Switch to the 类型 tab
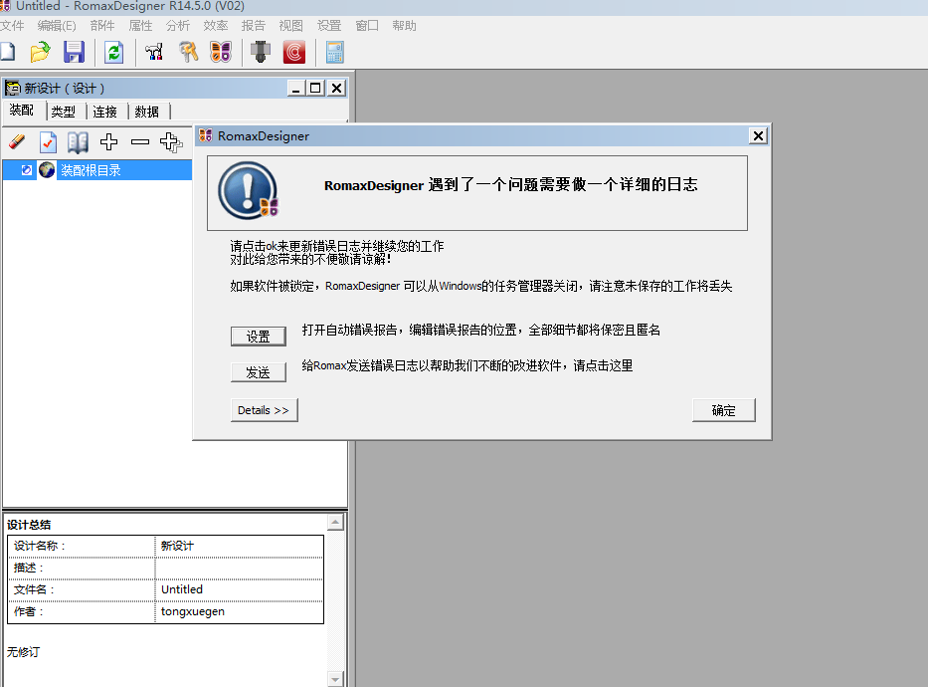Screen dimensions: 928x687 coord(64,112)
